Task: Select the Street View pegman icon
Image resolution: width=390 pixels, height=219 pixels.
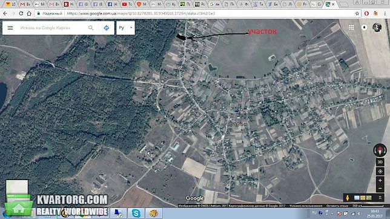Action: click(348, 198)
